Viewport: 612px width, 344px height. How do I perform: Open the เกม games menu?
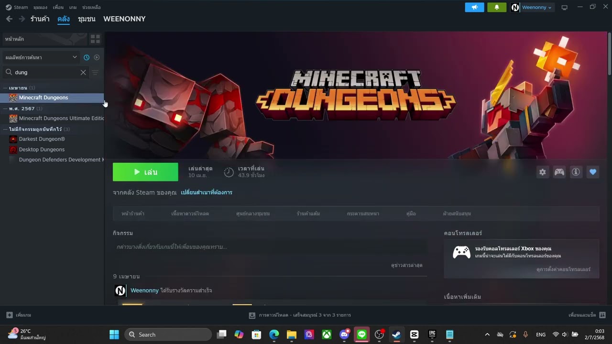[73, 7]
